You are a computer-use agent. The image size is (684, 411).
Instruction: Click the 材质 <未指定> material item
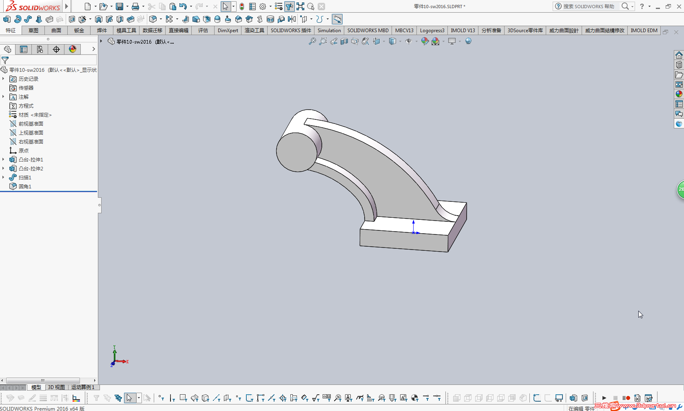pos(35,115)
